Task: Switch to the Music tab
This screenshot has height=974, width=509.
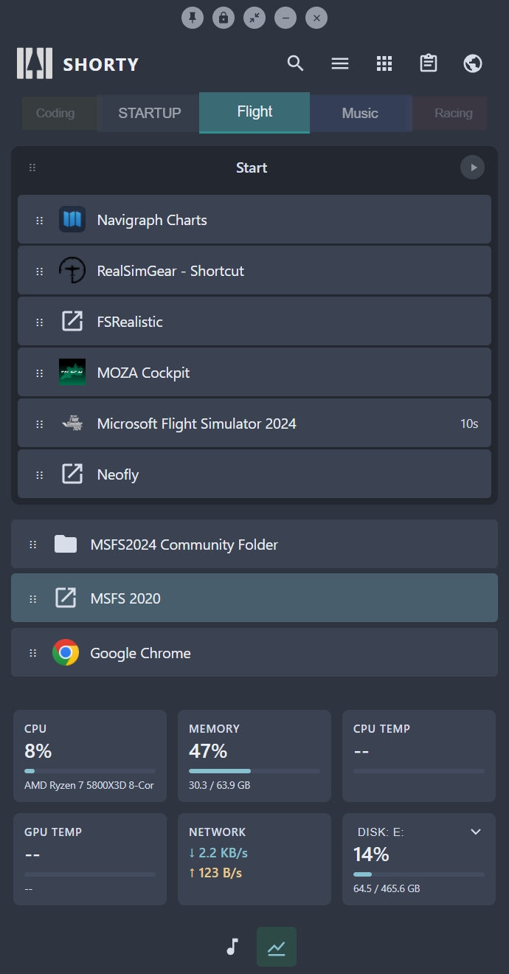Action: coord(360,113)
